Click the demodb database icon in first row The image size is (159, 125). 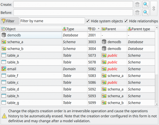tap(4, 35)
